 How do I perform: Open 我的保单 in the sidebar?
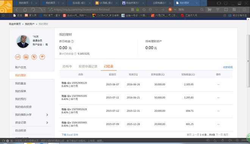pyautogui.click(x=20, y=91)
